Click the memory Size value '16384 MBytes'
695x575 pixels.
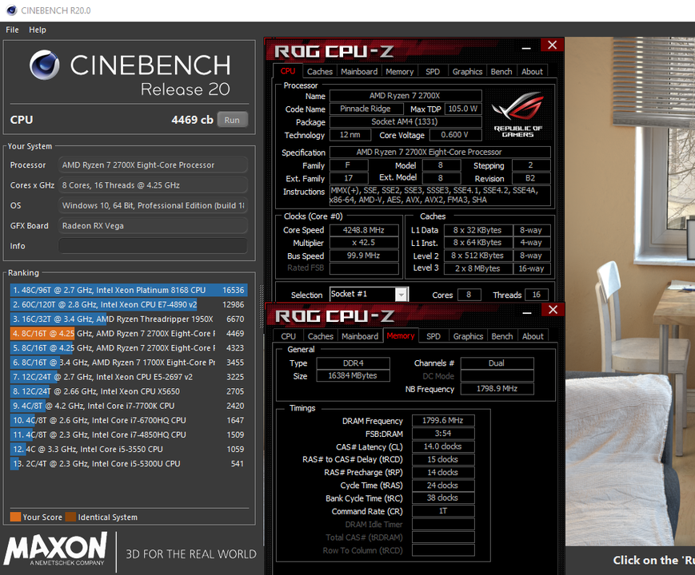(353, 376)
